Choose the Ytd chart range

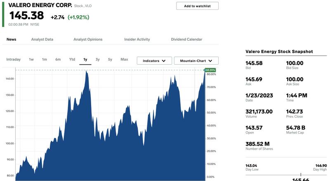tap(72, 59)
